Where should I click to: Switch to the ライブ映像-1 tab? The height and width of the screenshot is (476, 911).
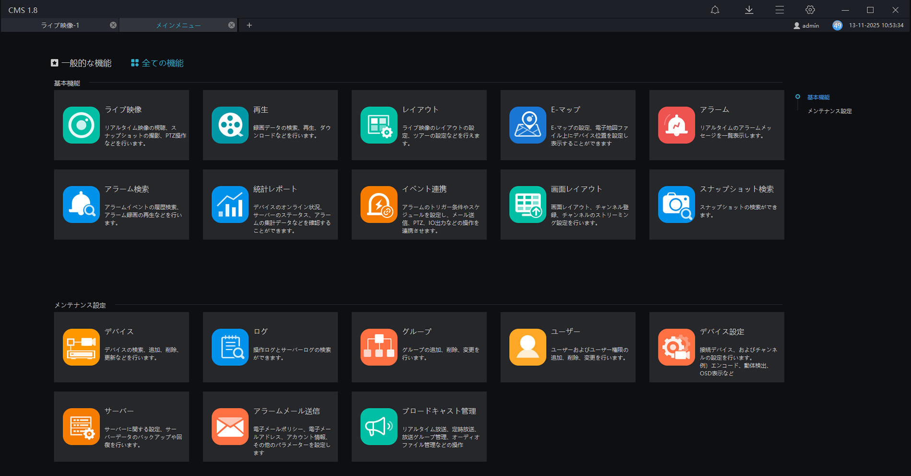[x=60, y=25]
